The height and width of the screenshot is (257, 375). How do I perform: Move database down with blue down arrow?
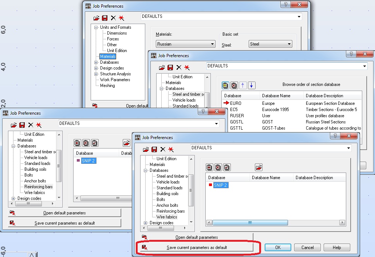pos(252,85)
